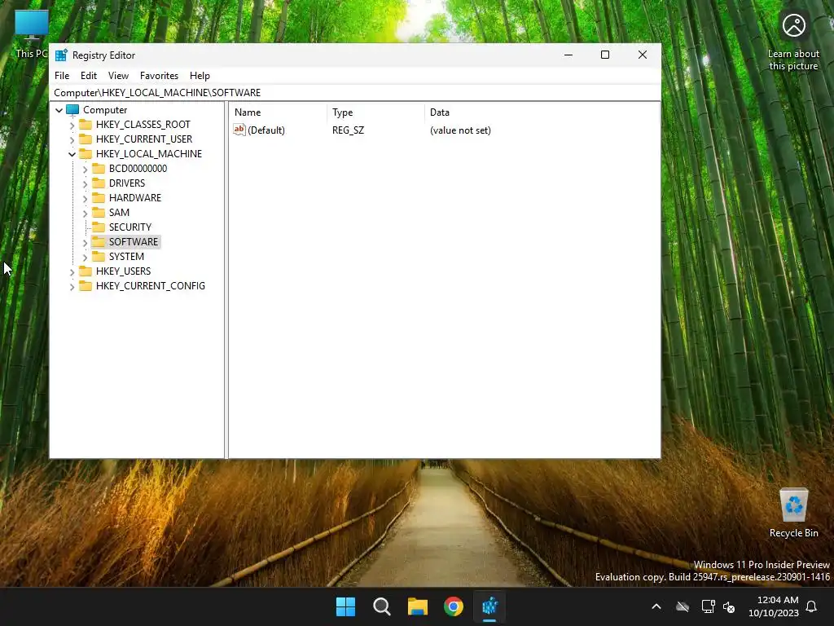Image resolution: width=834 pixels, height=626 pixels.
Task: Open the Edit menu
Action: click(88, 76)
